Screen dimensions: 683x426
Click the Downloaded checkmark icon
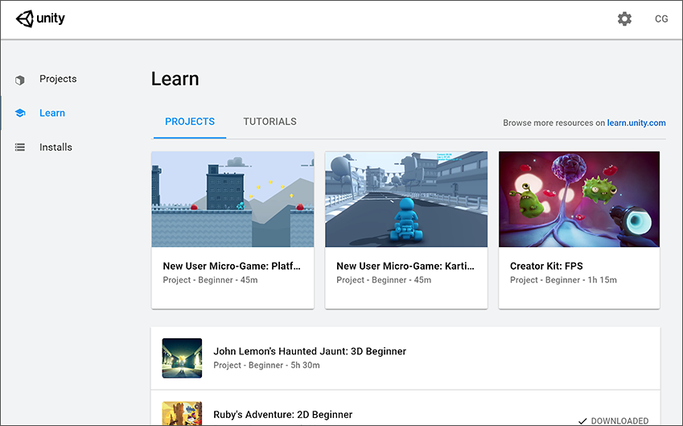click(x=582, y=420)
